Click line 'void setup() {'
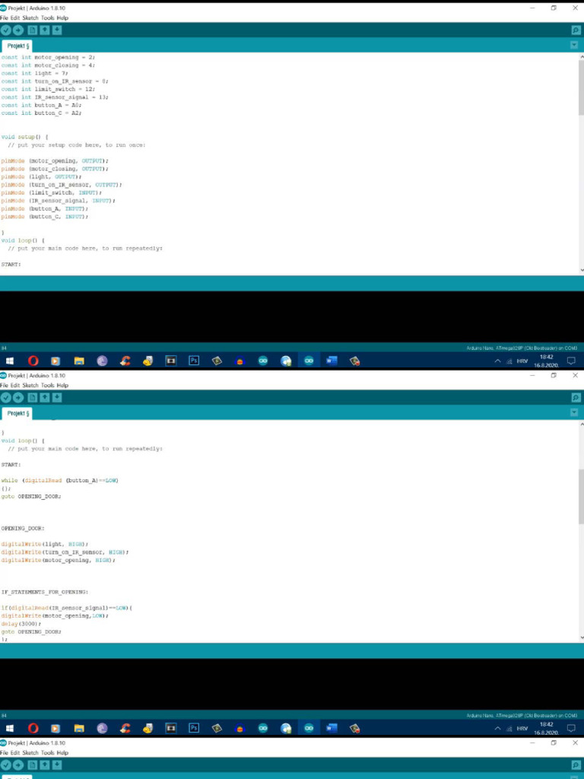584x779 pixels. pos(25,137)
